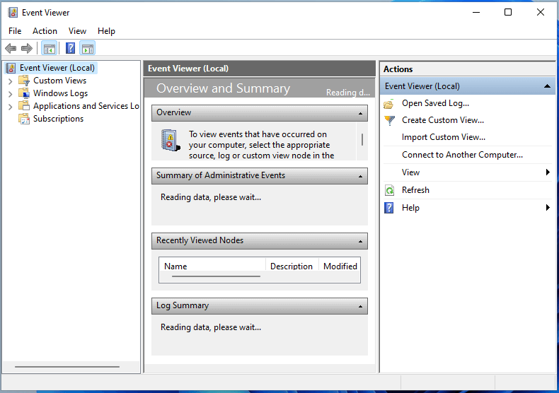Click the Open Saved Log folder icon
The height and width of the screenshot is (393, 559).
tap(389, 104)
